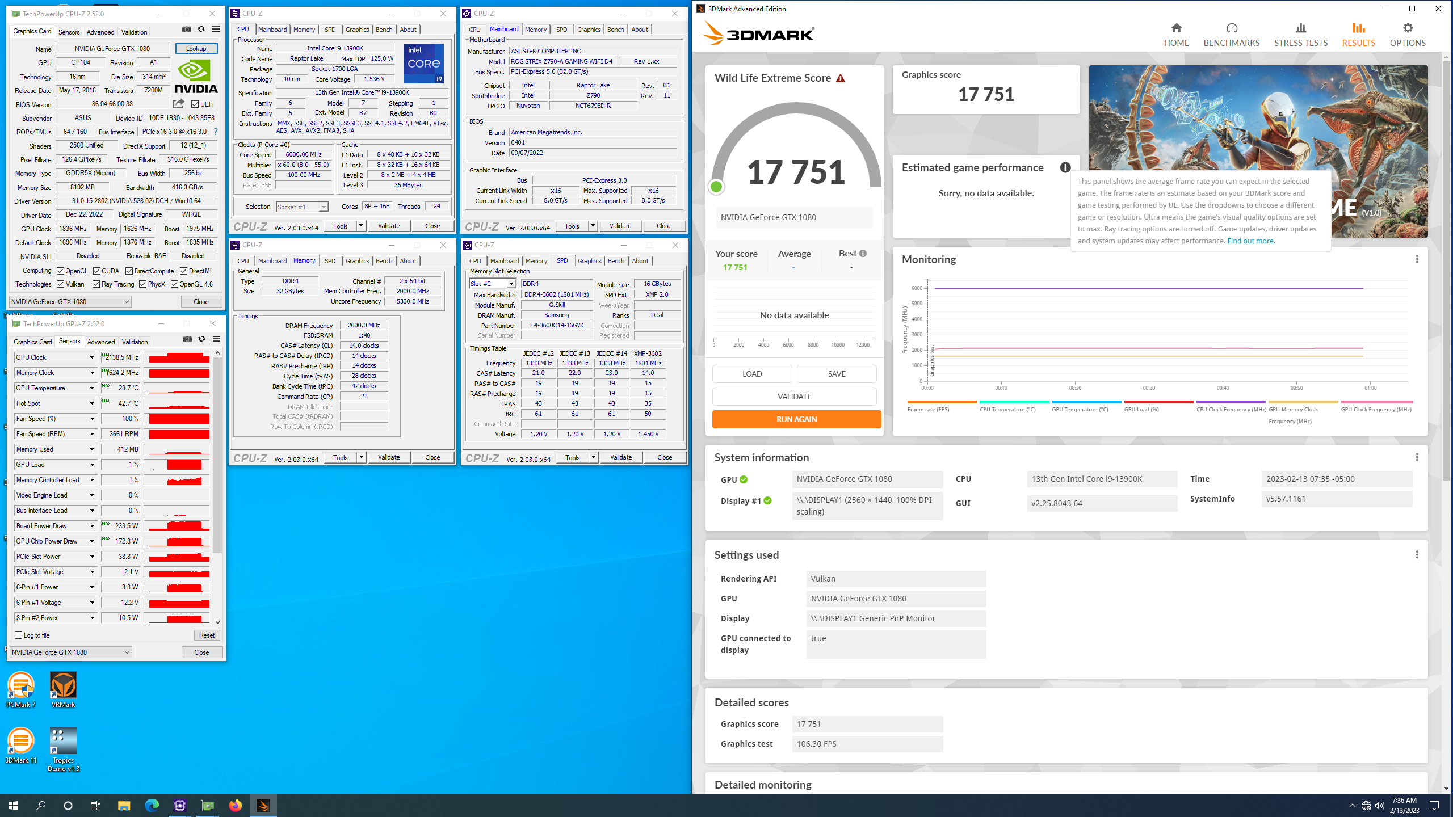Open Slot #2 memory slot dropdown in CPU-Z SPD
Screen dimensions: 1453x817
click(492, 284)
